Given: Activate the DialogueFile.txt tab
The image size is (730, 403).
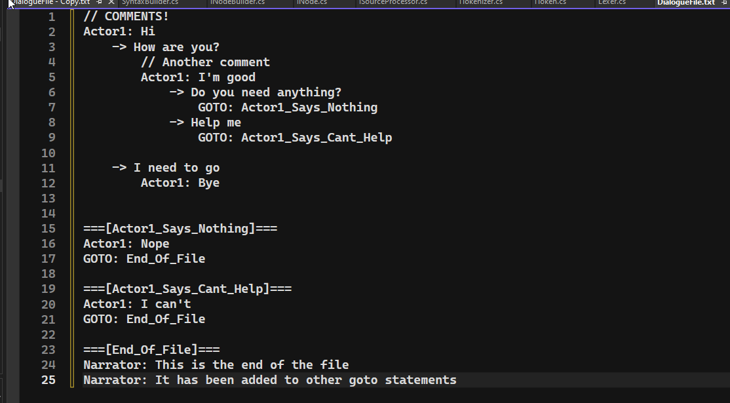Looking at the screenshot, I should coord(686,3).
